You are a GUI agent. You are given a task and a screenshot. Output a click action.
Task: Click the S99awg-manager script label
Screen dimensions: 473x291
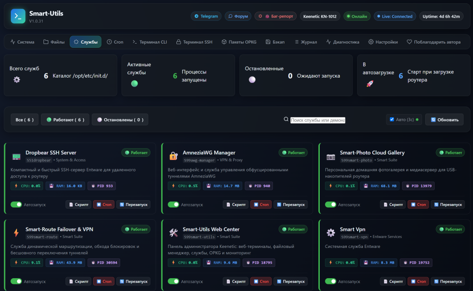pos(199,160)
